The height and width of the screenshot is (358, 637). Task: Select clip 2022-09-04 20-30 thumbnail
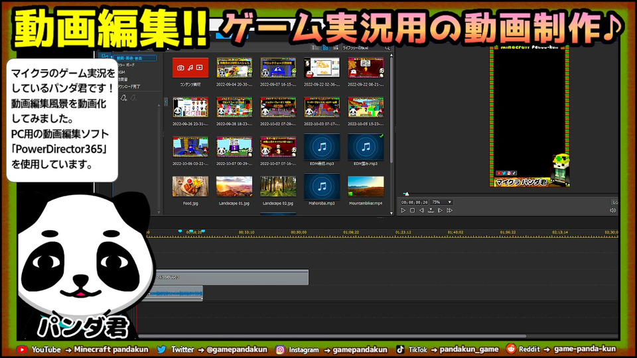coord(234,68)
